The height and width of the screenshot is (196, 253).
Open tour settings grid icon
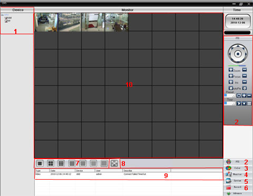pos(249,103)
